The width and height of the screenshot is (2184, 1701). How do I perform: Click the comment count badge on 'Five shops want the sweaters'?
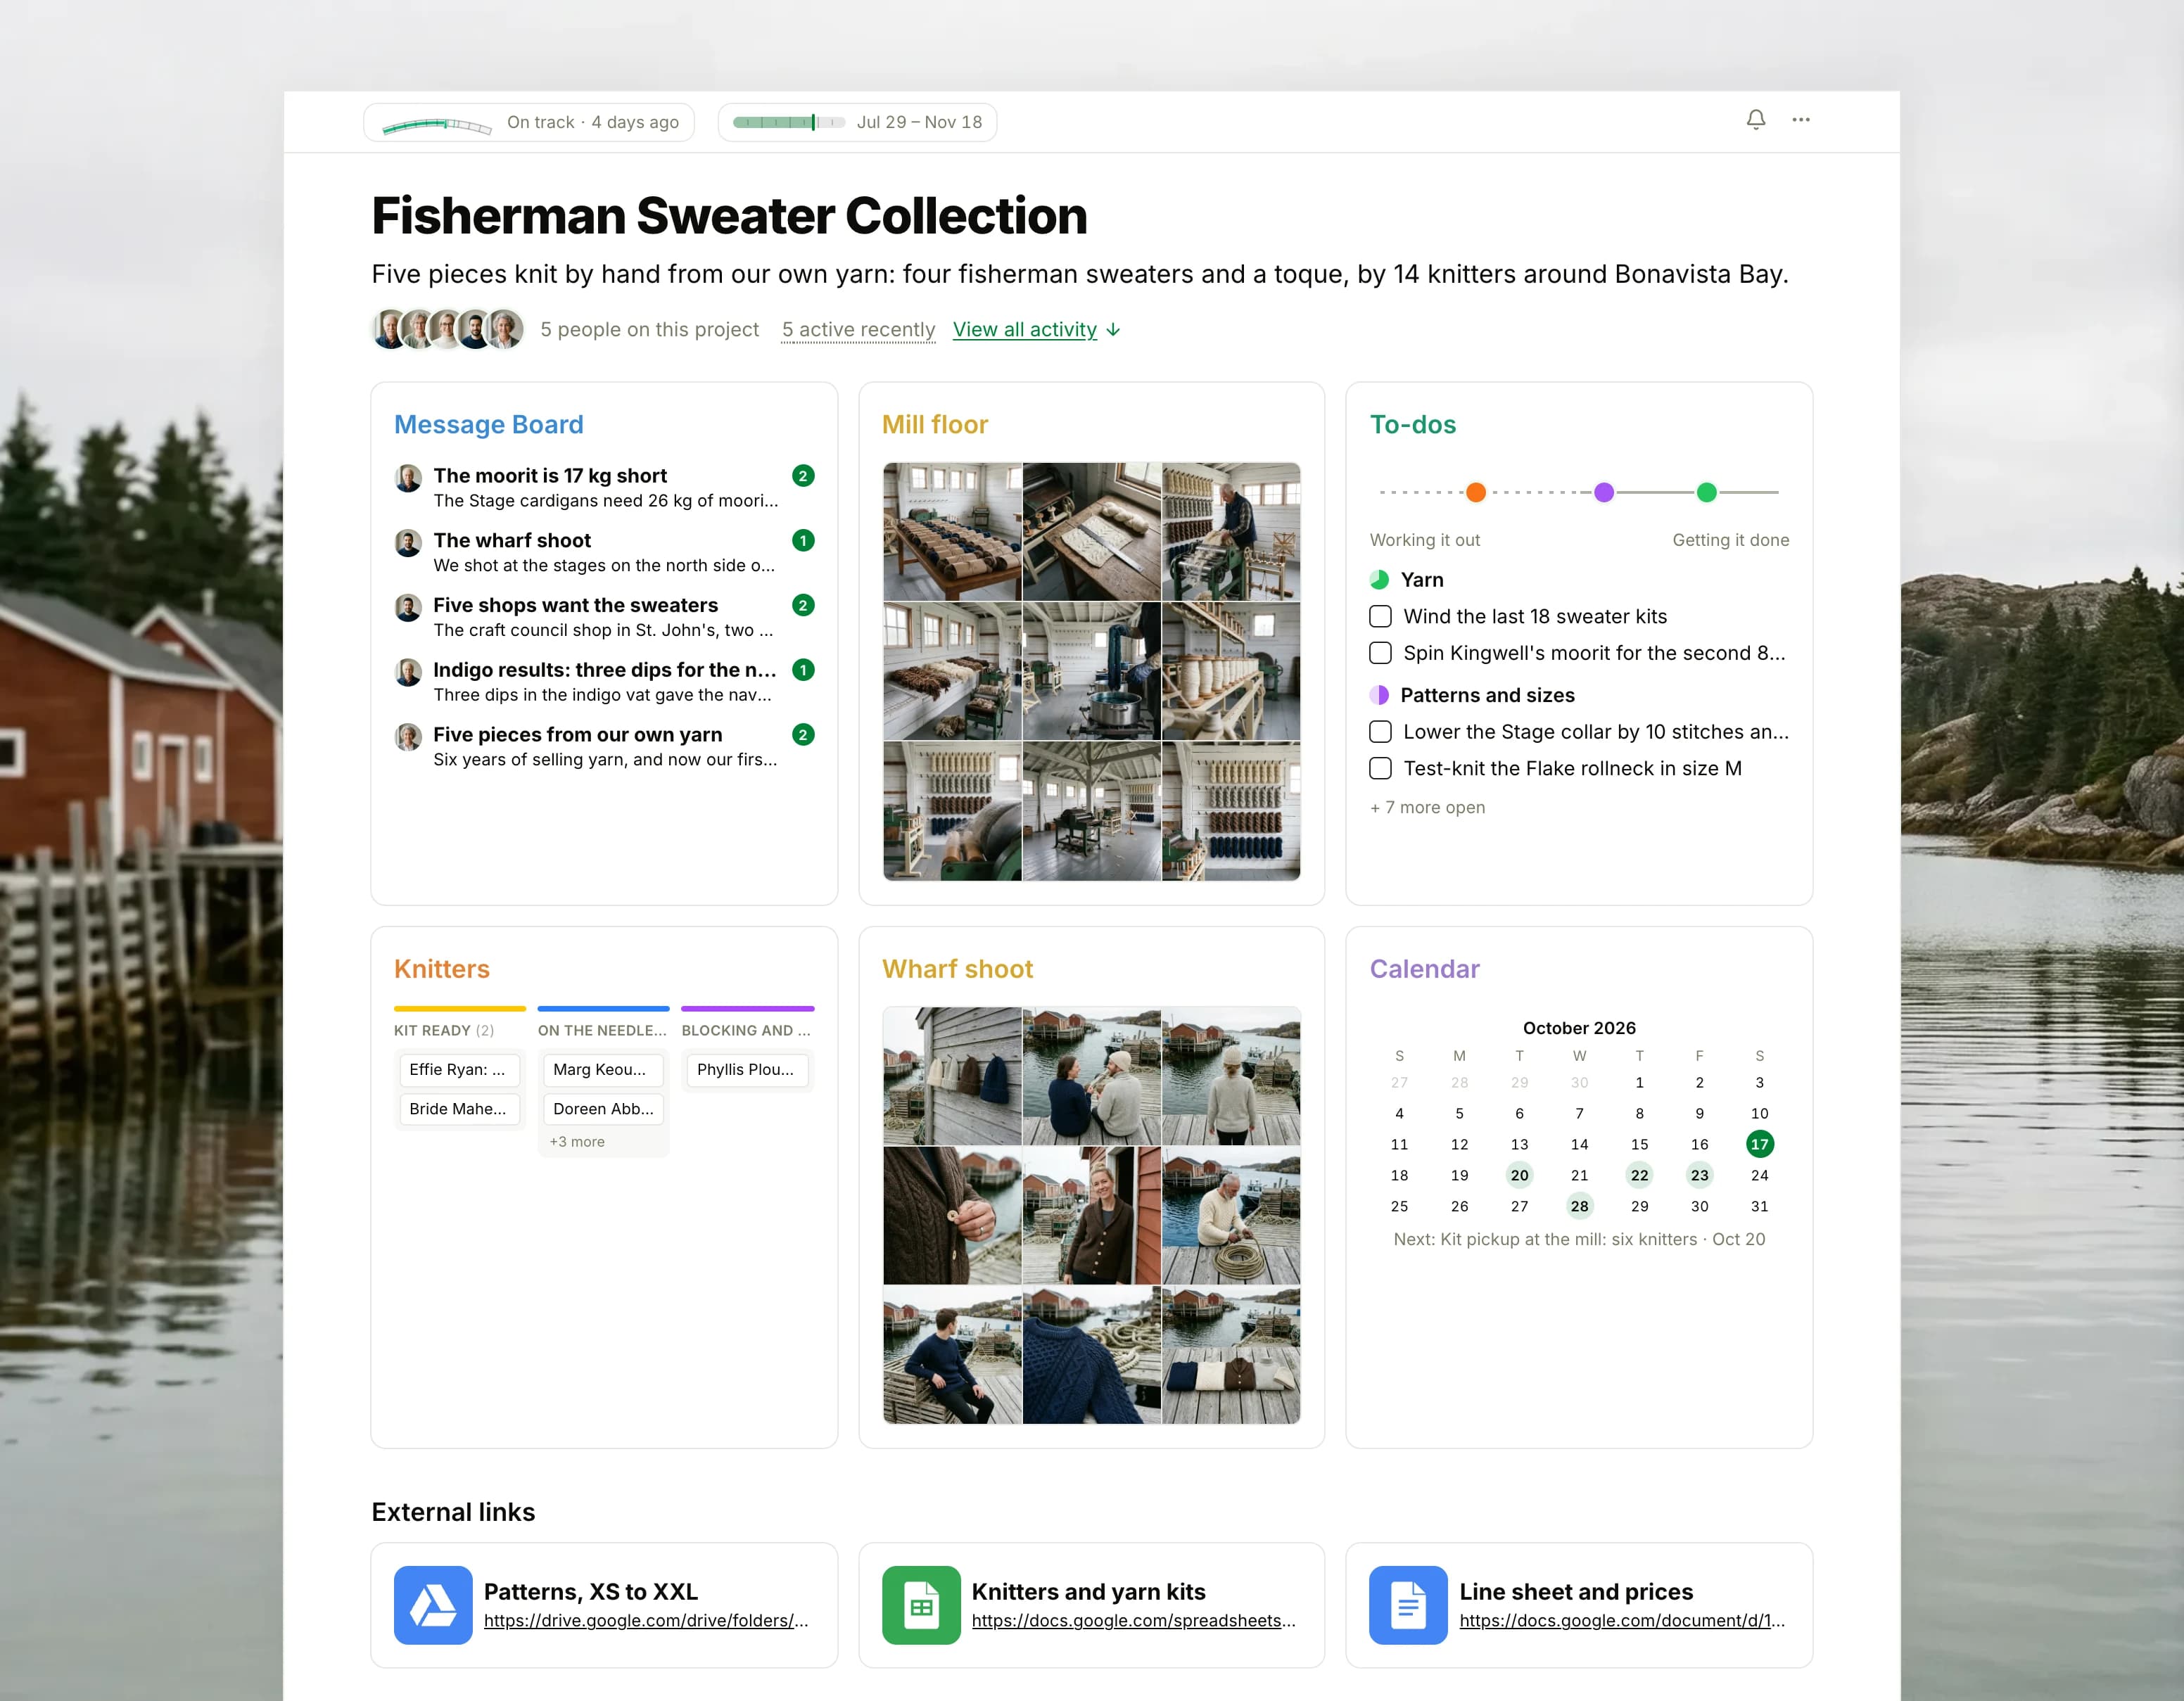click(x=803, y=605)
